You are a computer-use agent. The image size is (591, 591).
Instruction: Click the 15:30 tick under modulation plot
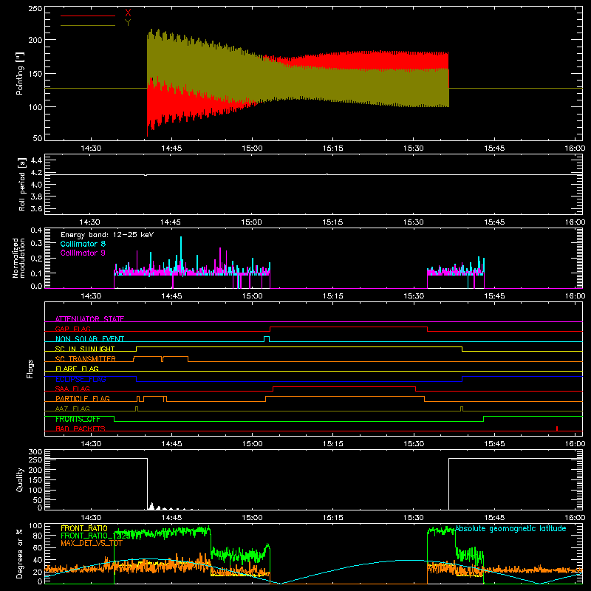[414, 296]
